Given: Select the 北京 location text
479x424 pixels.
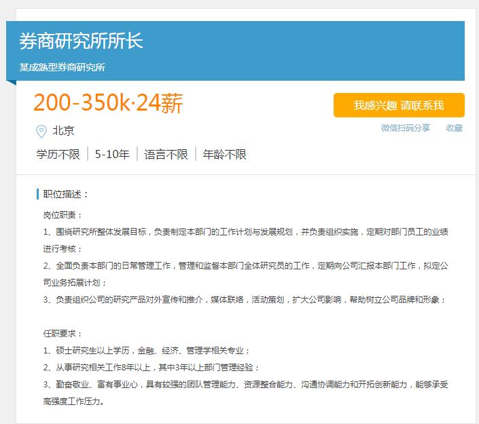Looking at the screenshot, I should (x=63, y=131).
